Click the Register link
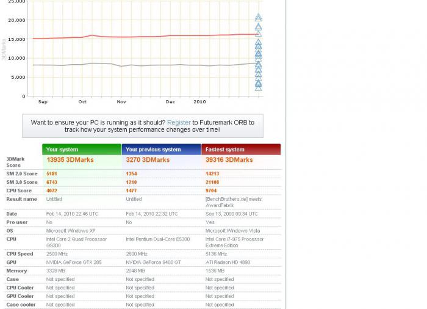The image size is (427, 309). click(x=179, y=123)
